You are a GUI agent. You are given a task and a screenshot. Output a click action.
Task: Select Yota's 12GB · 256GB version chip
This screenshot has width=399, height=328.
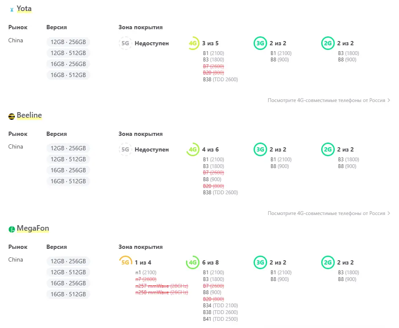(68, 42)
